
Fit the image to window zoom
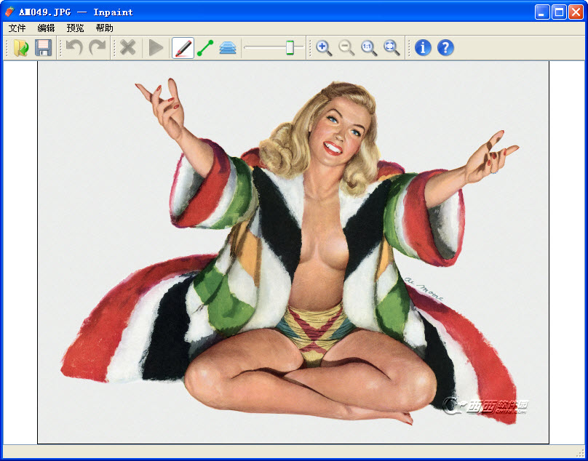tap(392, 48)
